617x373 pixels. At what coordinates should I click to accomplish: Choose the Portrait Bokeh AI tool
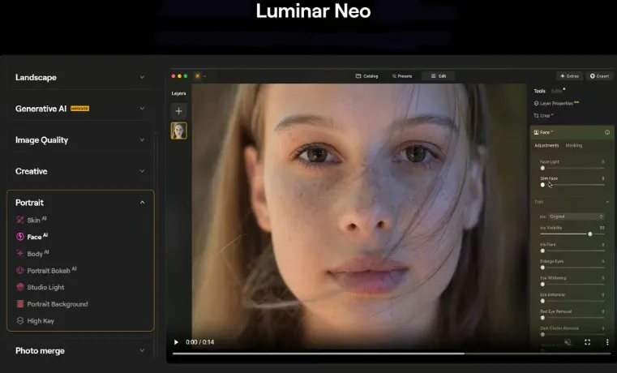(x=46, y=270)
